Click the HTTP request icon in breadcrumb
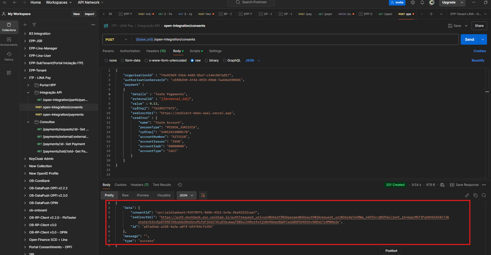This screenshot has width=491, height=255. click(x=106, y=26)
